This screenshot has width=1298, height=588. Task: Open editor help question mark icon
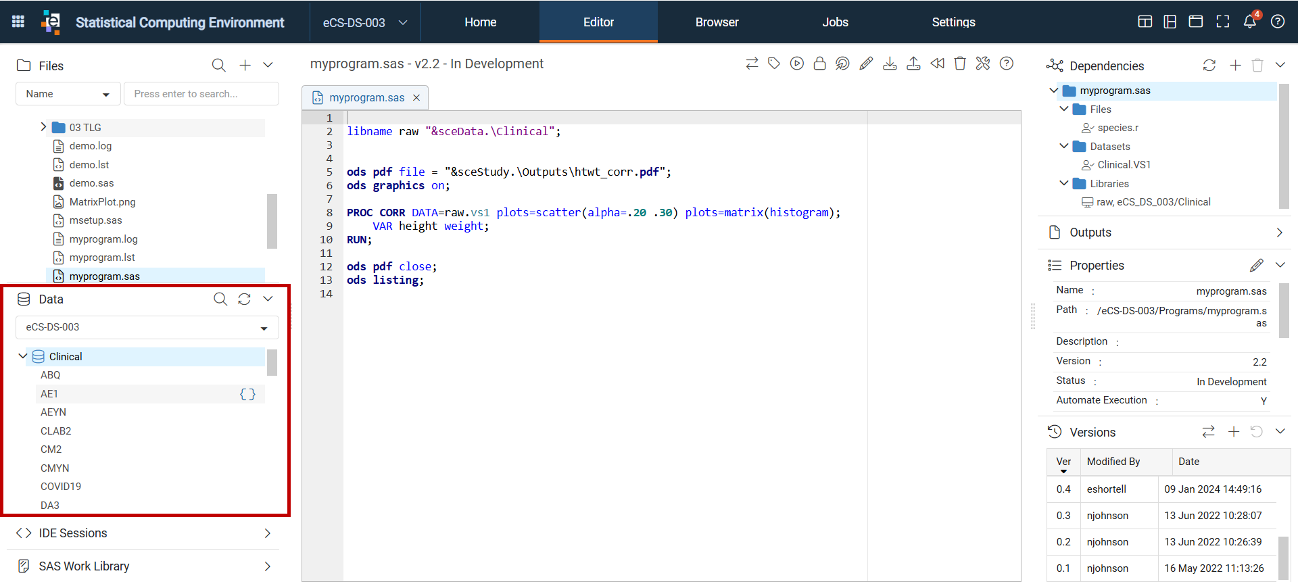pyautogui.click(x=1007, y=64)
